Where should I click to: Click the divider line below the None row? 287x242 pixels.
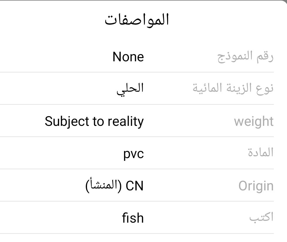coord(137,72)
